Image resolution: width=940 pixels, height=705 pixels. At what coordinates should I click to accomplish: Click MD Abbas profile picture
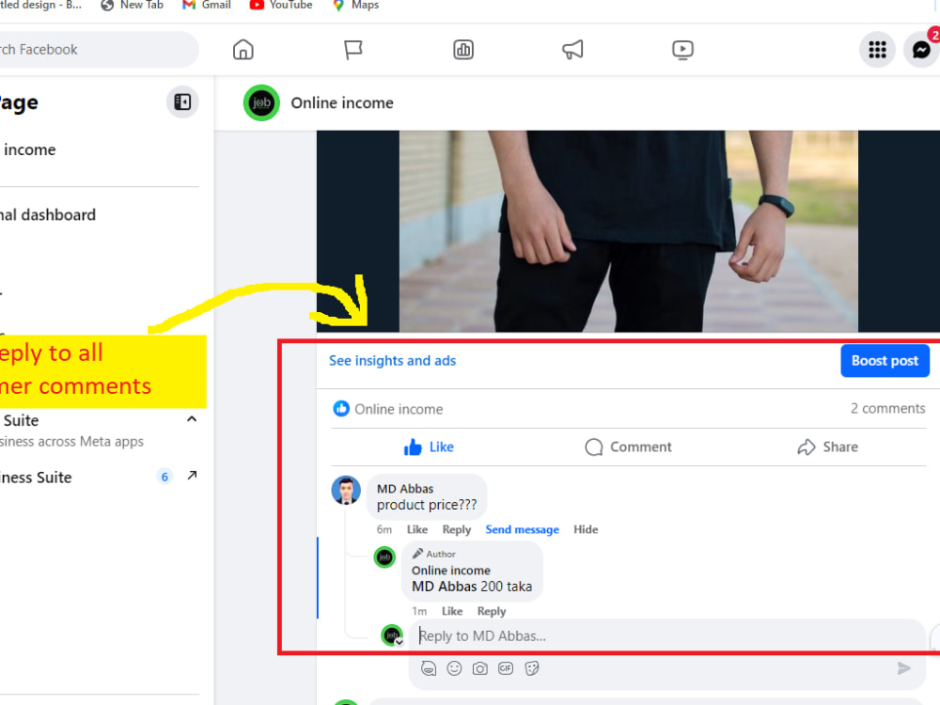[346, 491]
